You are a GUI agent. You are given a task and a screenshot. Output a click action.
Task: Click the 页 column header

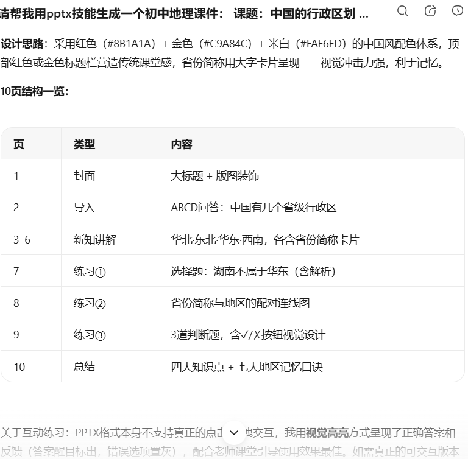click(x=31, y=144)
